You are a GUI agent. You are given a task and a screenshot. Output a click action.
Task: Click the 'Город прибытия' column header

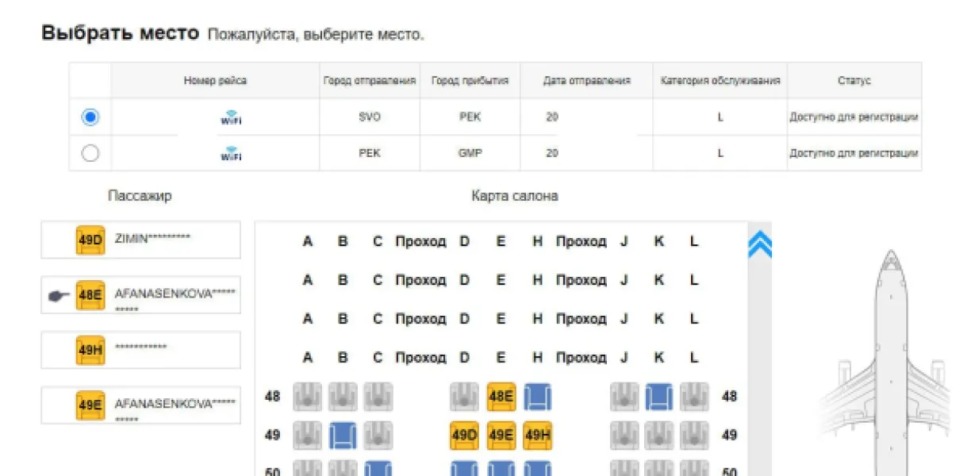pyautogui.click(x=470, y=81)
